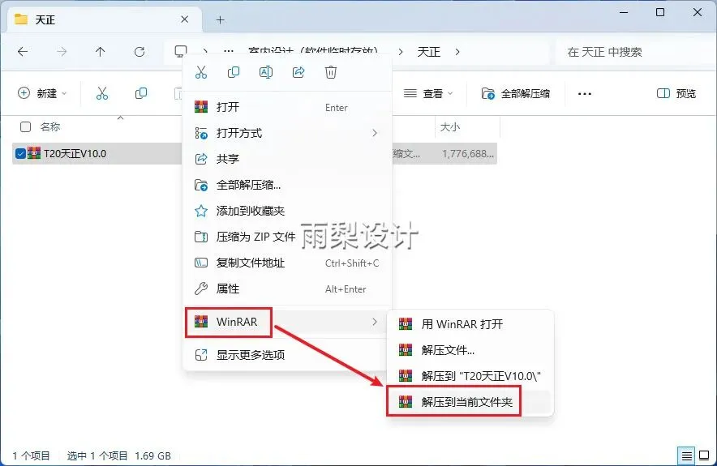Switch to large icons view in status bar
Screen dimensions: 717x466
tap(704, 455)
